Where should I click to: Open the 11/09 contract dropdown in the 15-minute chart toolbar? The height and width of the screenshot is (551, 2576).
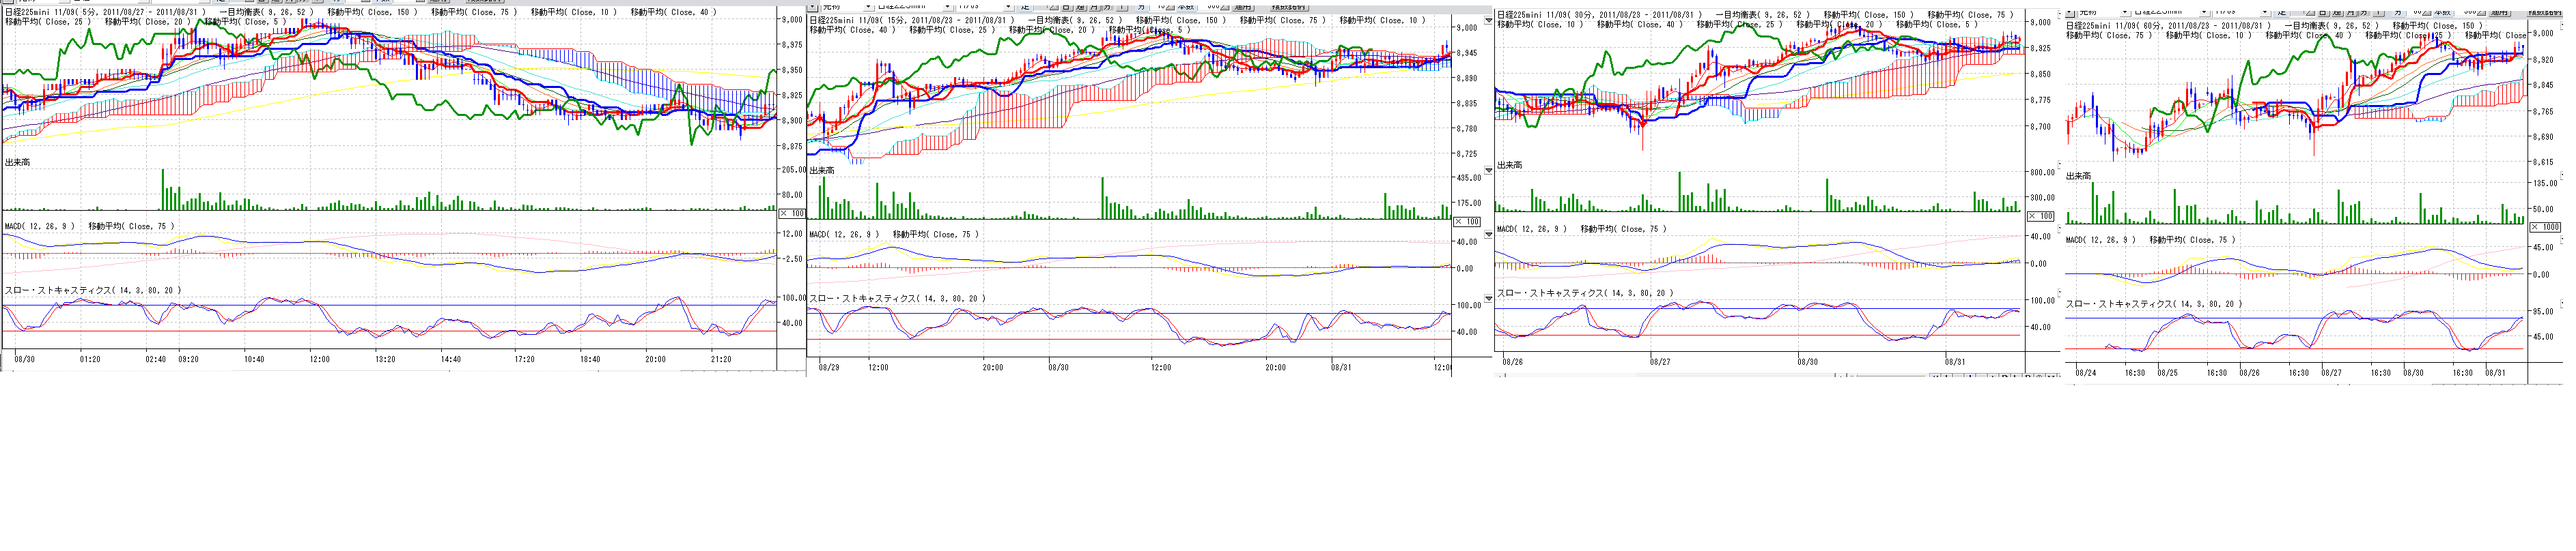coord(1007,6)
